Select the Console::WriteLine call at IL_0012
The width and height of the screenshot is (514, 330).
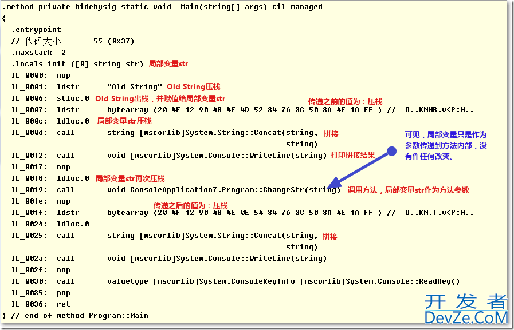coord(217,156)
